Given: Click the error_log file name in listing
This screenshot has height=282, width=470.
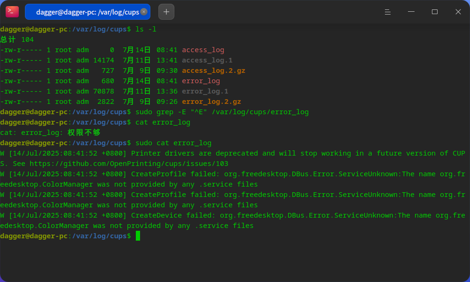Looking at the screenshot, I should 201,81.
